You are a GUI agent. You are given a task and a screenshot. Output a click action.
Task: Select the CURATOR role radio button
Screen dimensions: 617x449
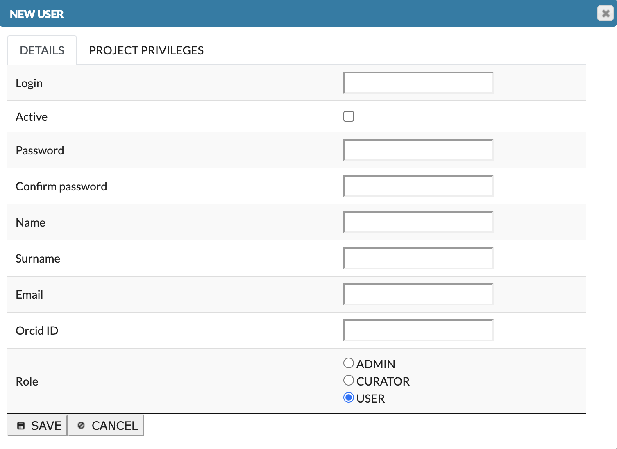349,381
